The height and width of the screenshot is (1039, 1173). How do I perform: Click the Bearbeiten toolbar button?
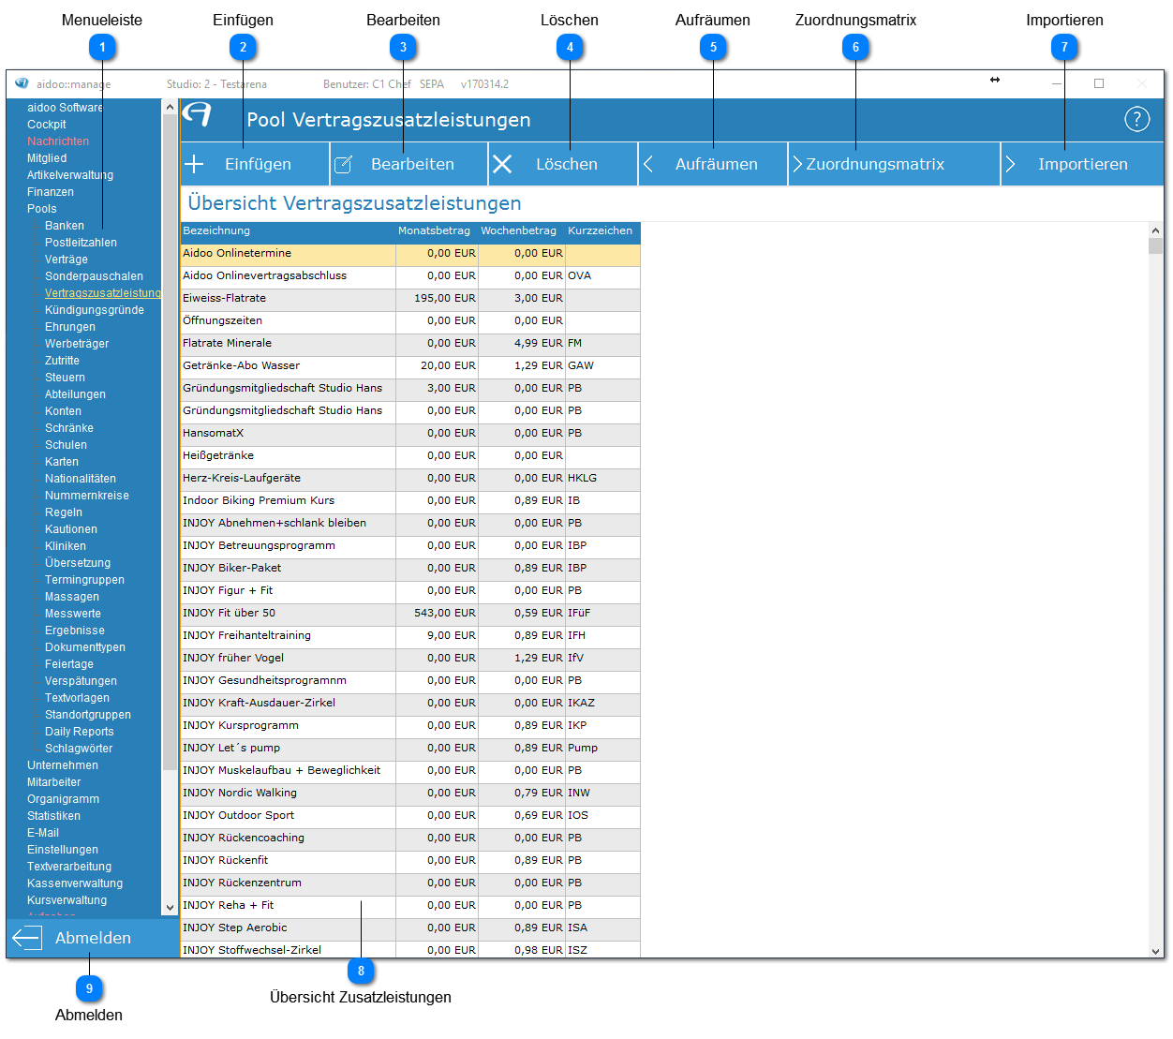[x=409, y=164]
